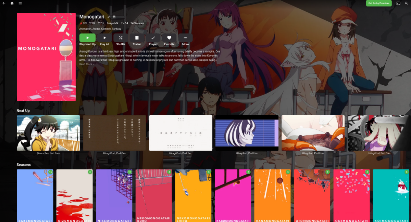Click the Get Emby Premiere button
Screen dimensions: 411x222
[x=378, y=3]
